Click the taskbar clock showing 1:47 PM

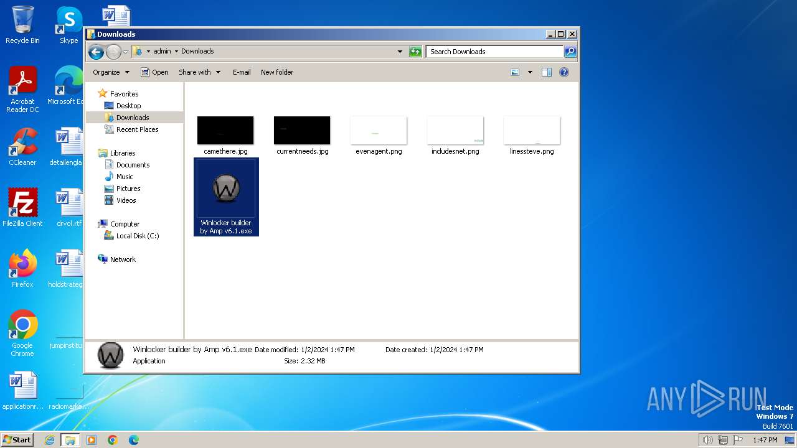765,440
